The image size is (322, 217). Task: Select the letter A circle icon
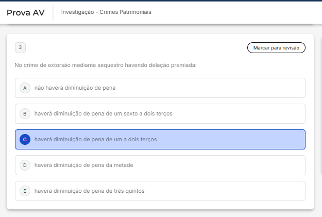point(24,88)
